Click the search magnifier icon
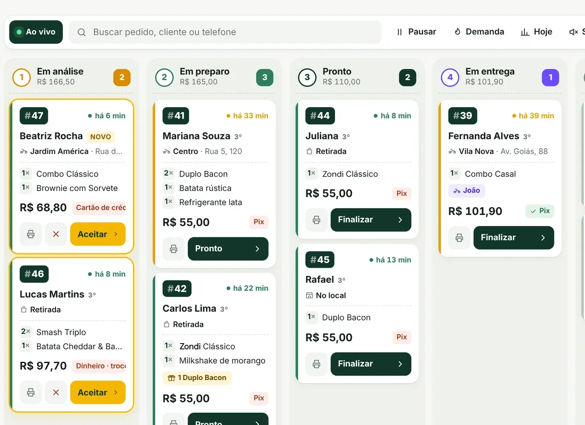This screenshot has height=425, width=585. pyautogui.click(x=82, y=32)
